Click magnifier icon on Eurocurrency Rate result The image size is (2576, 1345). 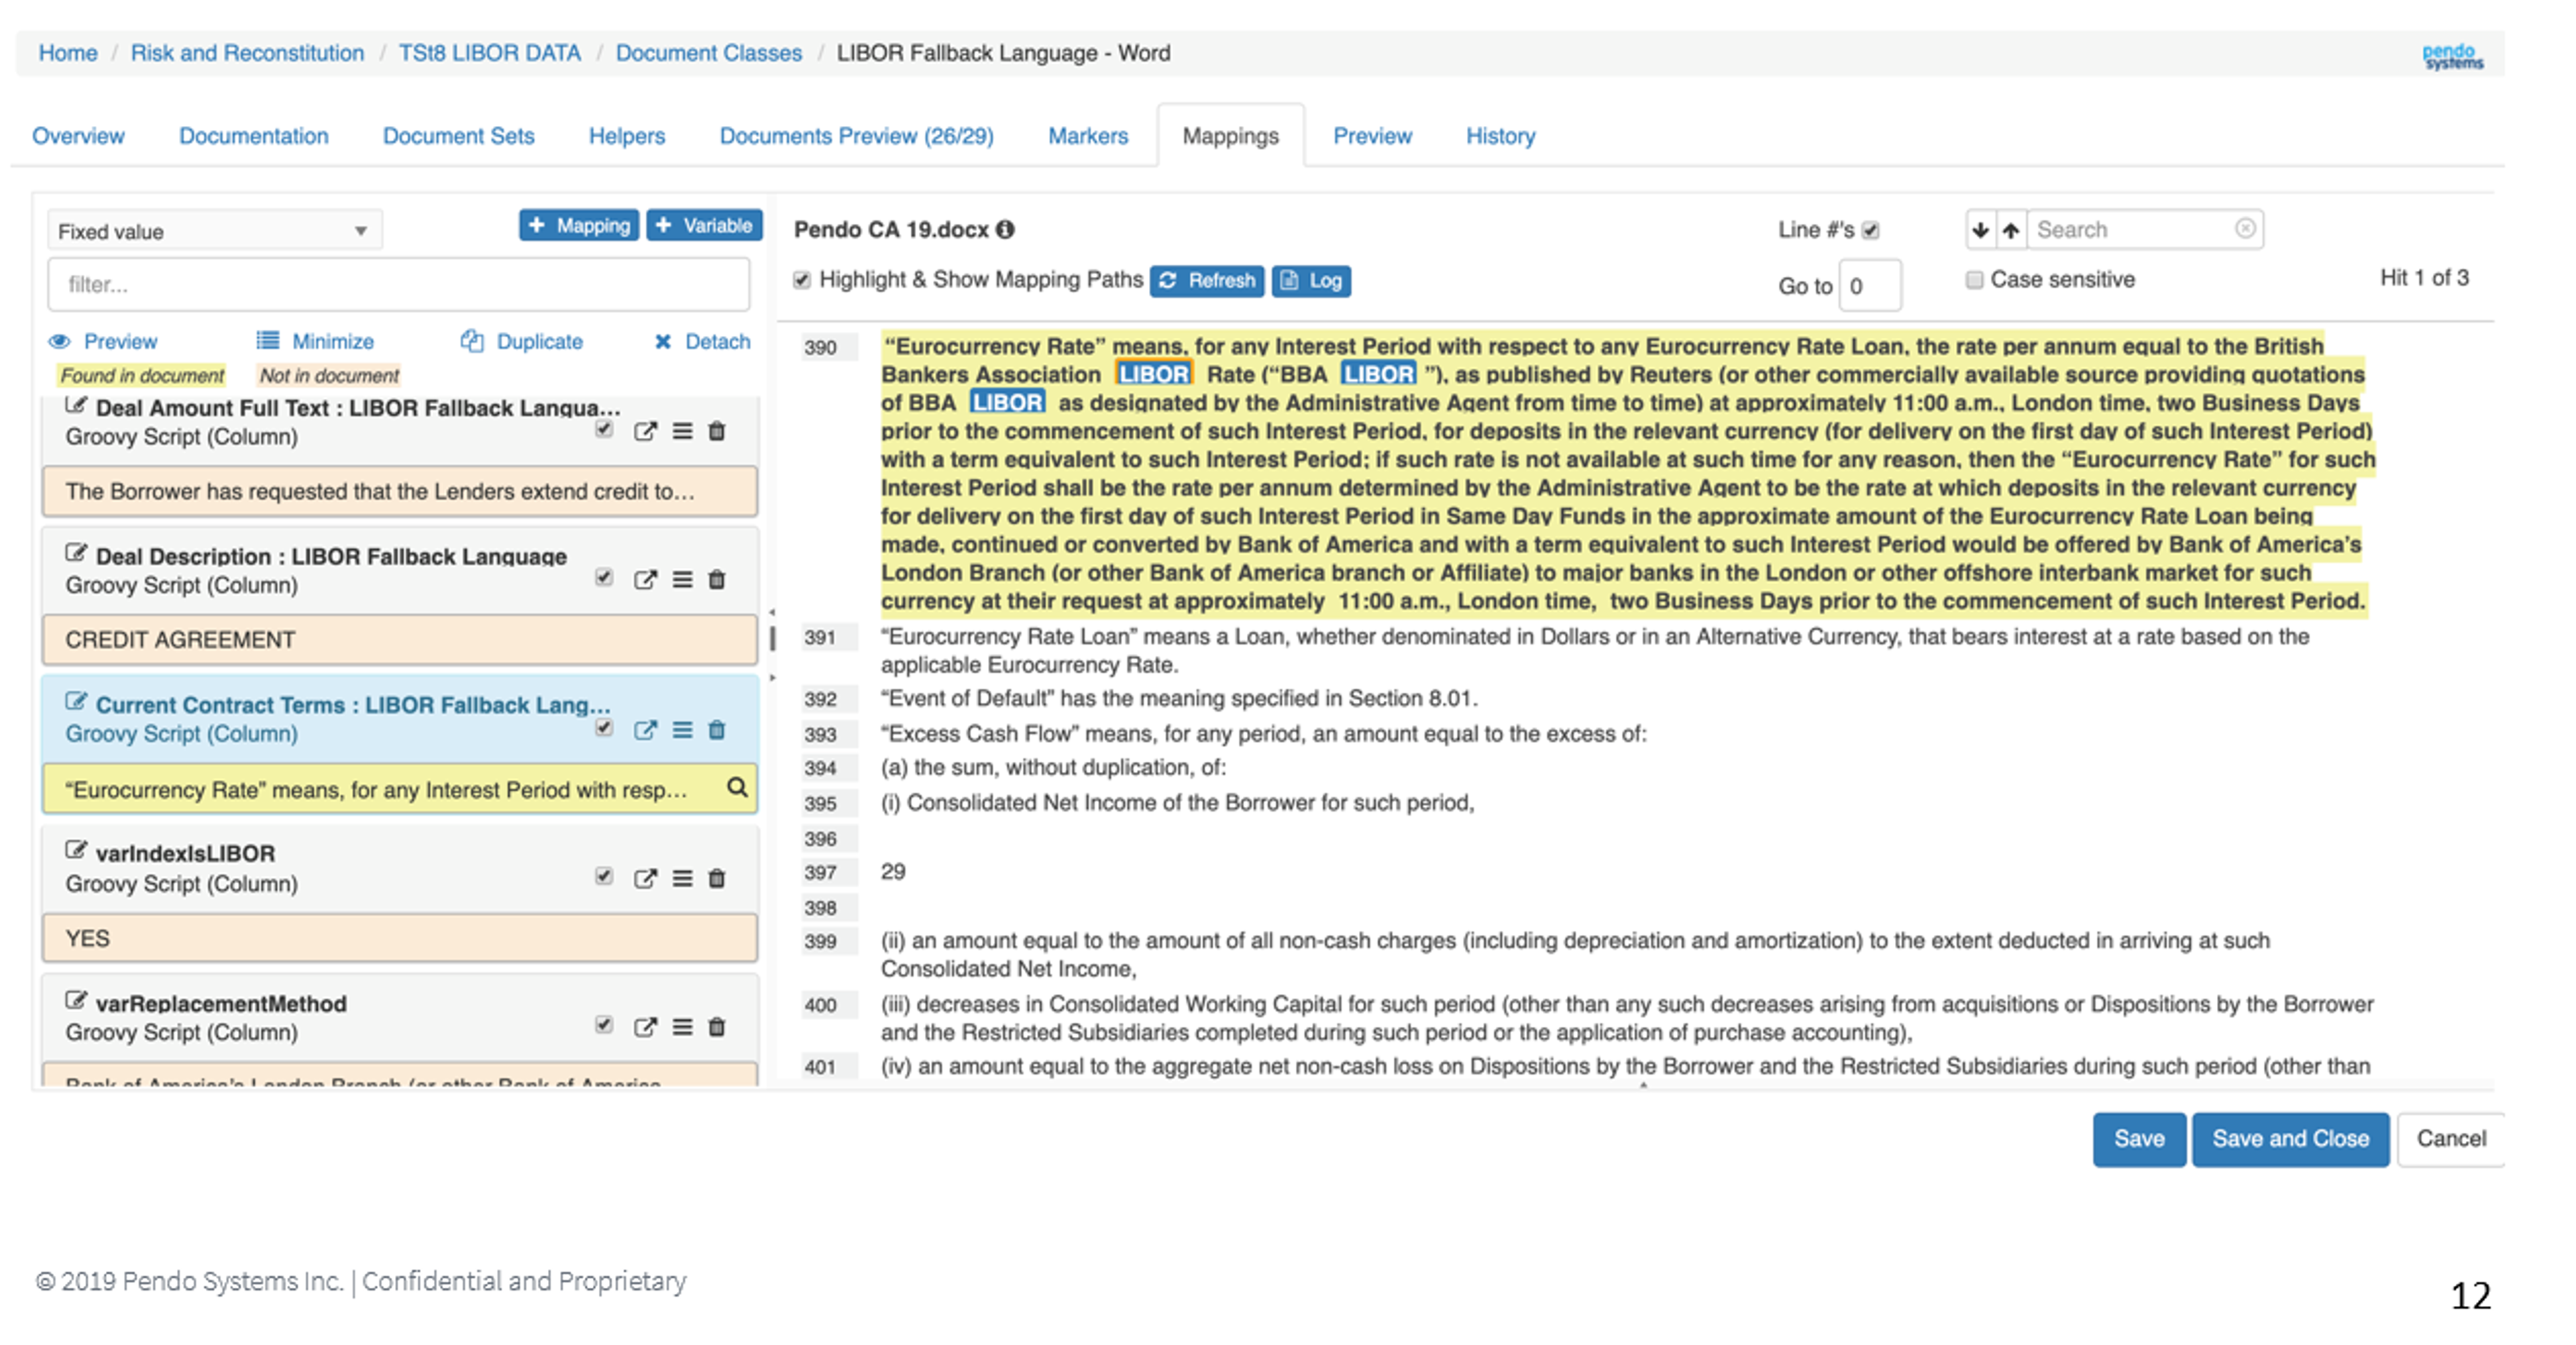pos(737,788)
